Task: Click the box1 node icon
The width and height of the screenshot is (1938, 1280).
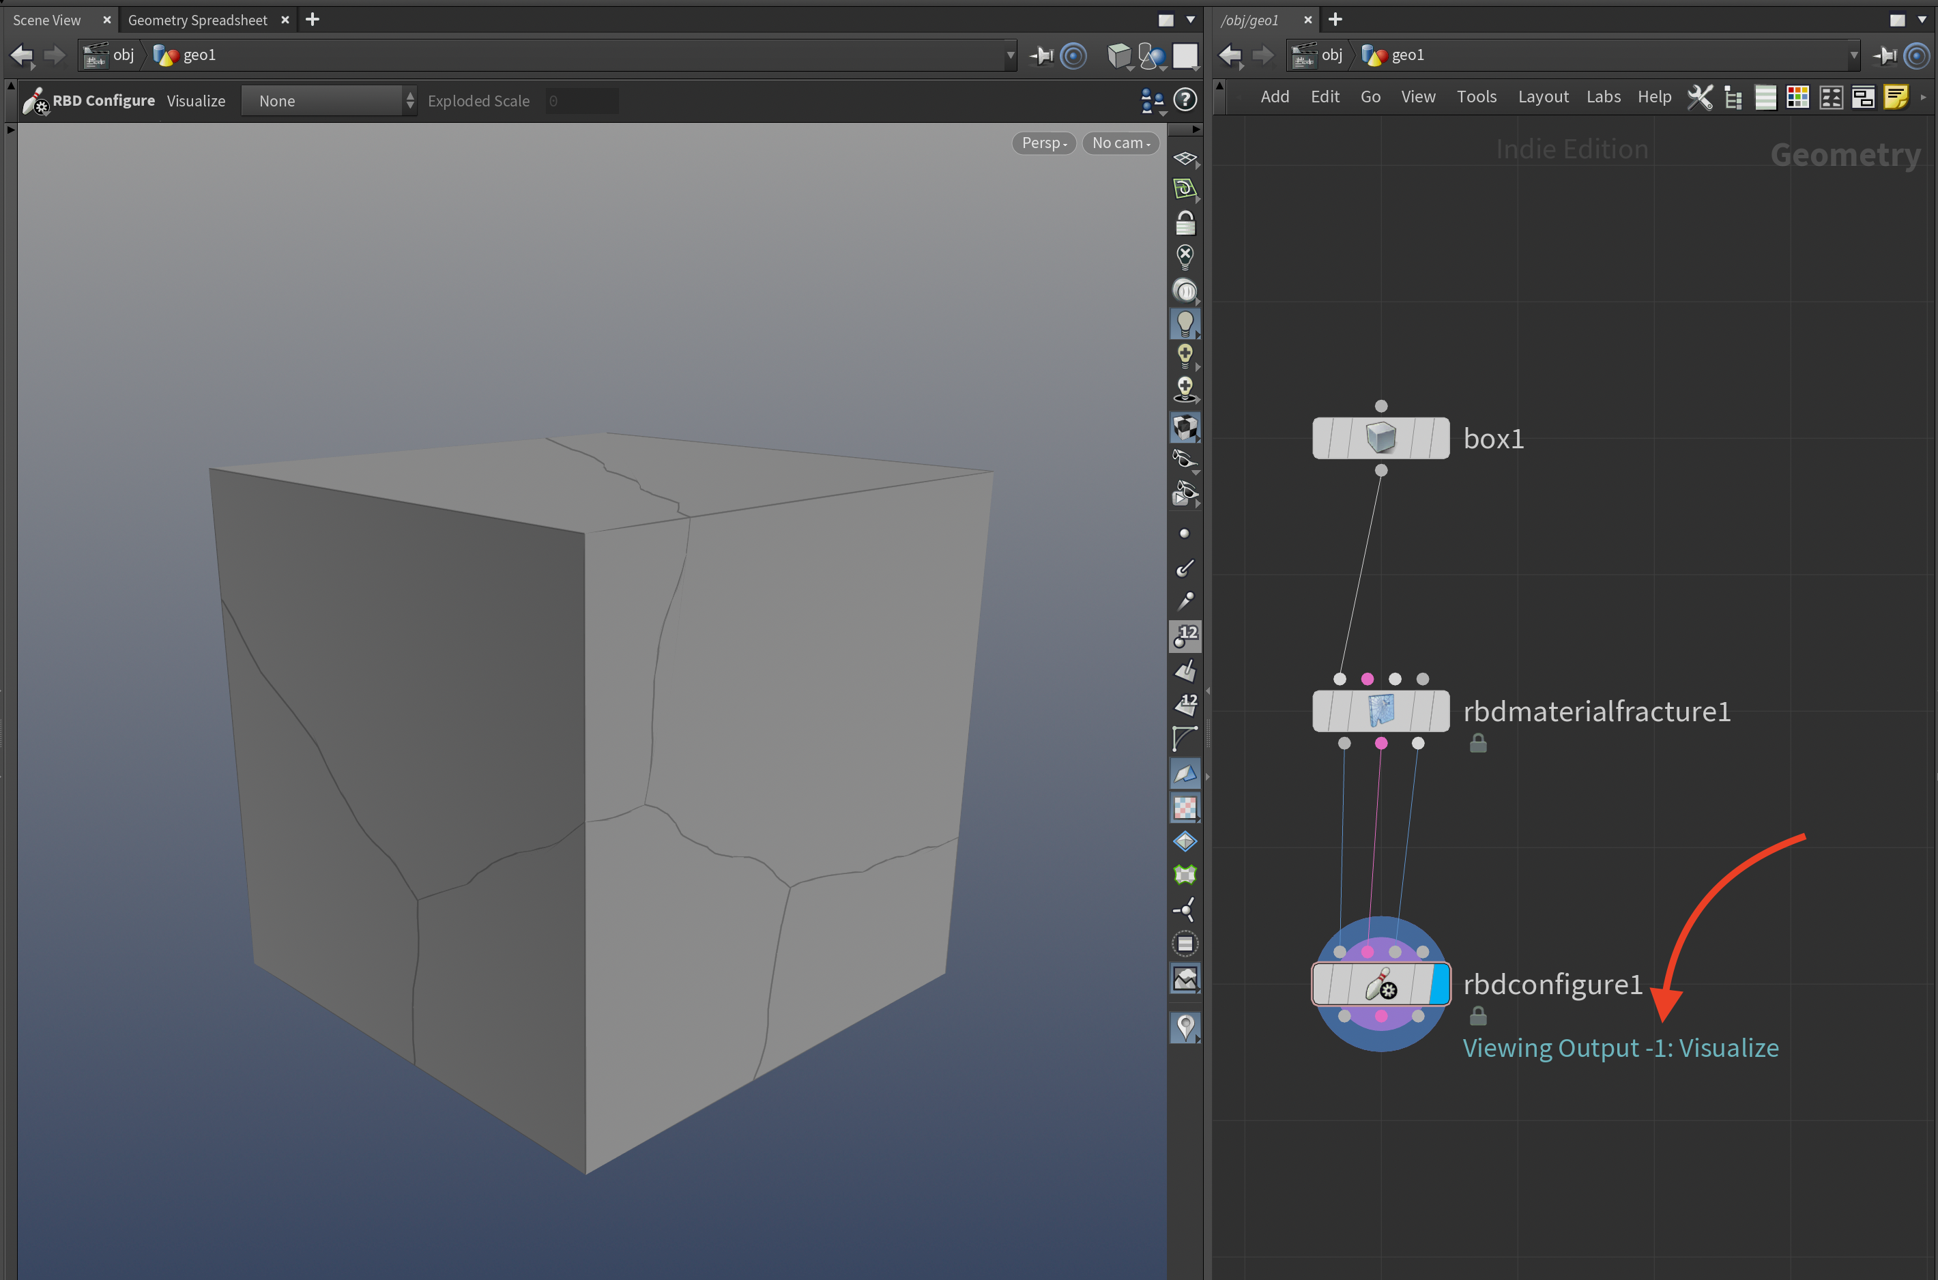Action: [x=1380, y=439]
